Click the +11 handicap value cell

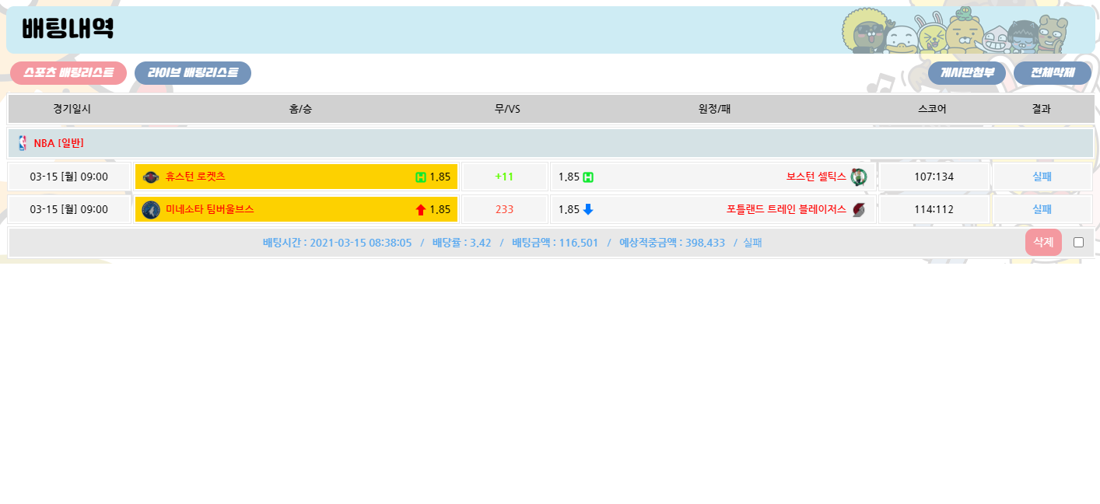coord(504,177)
